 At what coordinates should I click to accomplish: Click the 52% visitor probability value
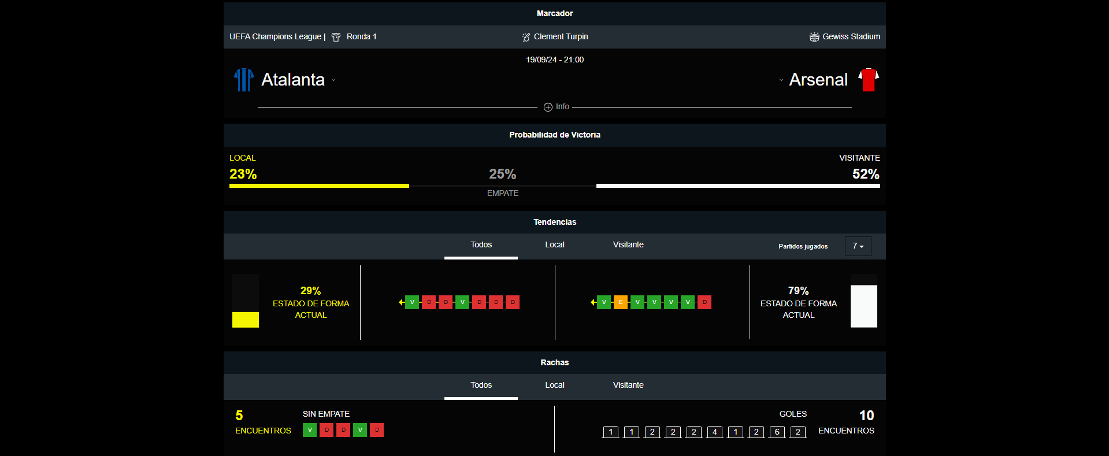click(x=866, y=174)
